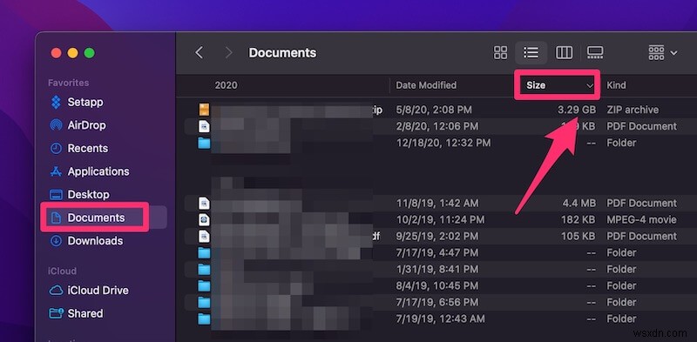The width and height of the screenshot is (697, 342).
Task: Click the iCloud section header
Action: point(62,271)
